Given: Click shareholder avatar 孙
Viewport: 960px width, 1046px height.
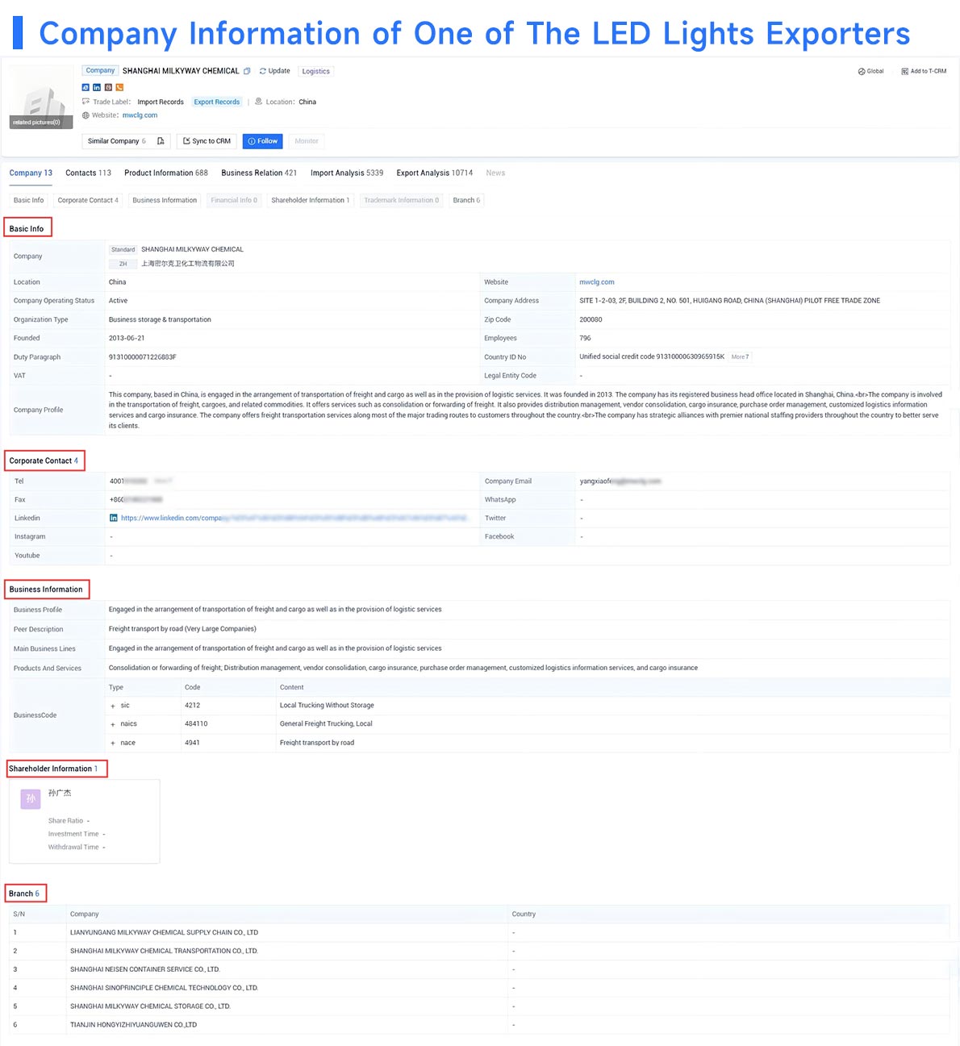Looking at the screenshot, I should click(31, 798).
